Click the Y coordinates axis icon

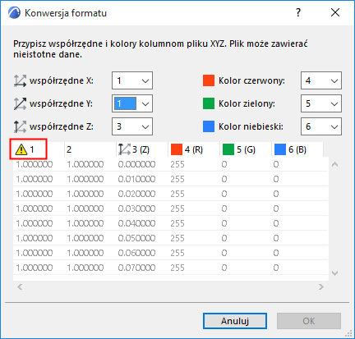(x=20, y=104)
